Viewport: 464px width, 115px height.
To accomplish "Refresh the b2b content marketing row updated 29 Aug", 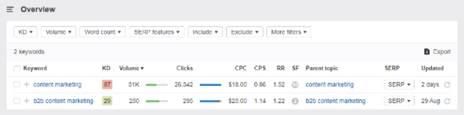I will (447, 101).
